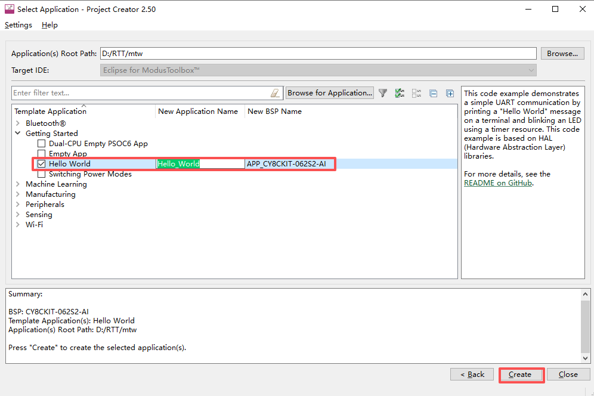Viewport: 594px width, 396px height.
Task: Click the Summary scrollbar up arrow
Action: click(585, 294)
